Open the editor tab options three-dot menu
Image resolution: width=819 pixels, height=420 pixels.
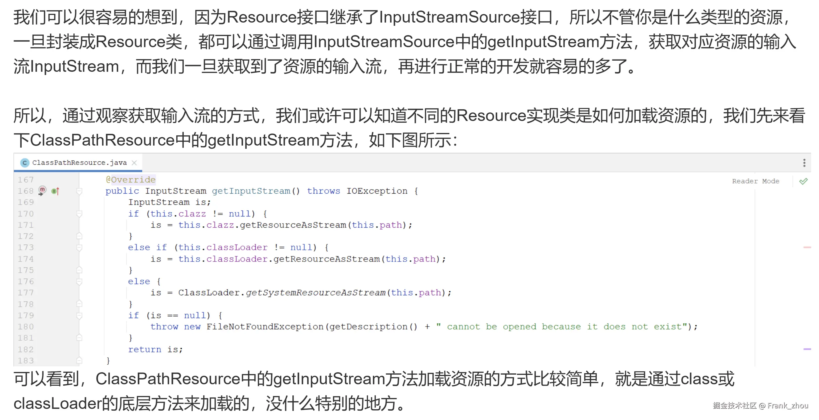804,163
